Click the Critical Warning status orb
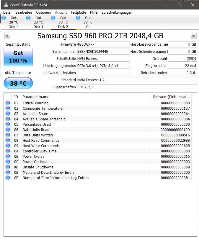199x239 pixels. 8,103
